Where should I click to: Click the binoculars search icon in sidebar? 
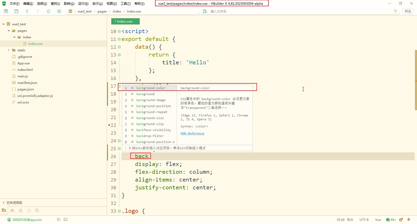pyautogui.click(x=12, y=210)
